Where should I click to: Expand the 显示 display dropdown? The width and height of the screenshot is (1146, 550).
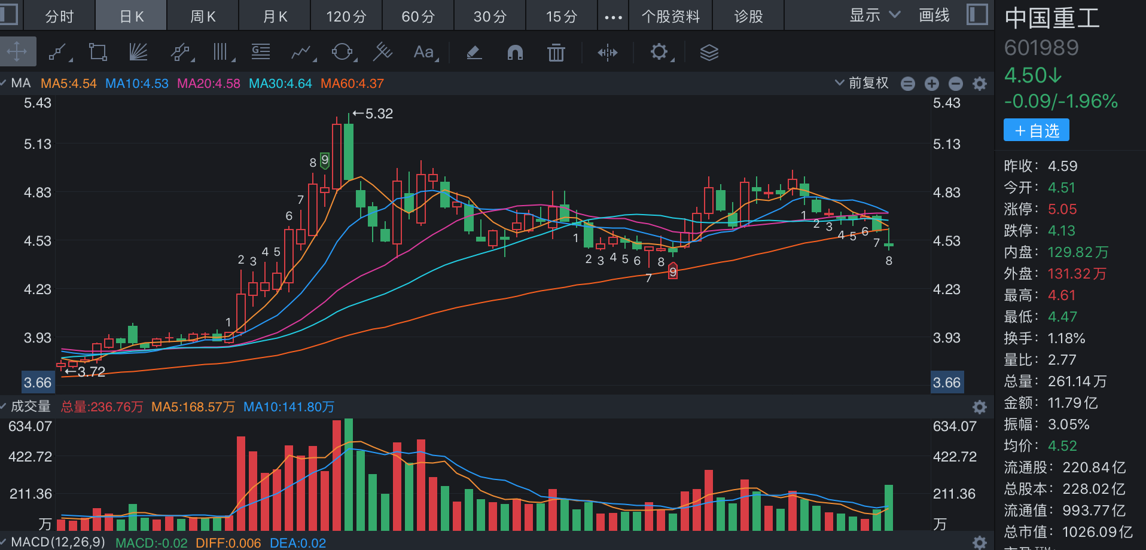click(874, 16)
